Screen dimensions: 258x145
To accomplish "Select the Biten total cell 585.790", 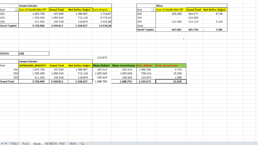I will click(194, 30).
